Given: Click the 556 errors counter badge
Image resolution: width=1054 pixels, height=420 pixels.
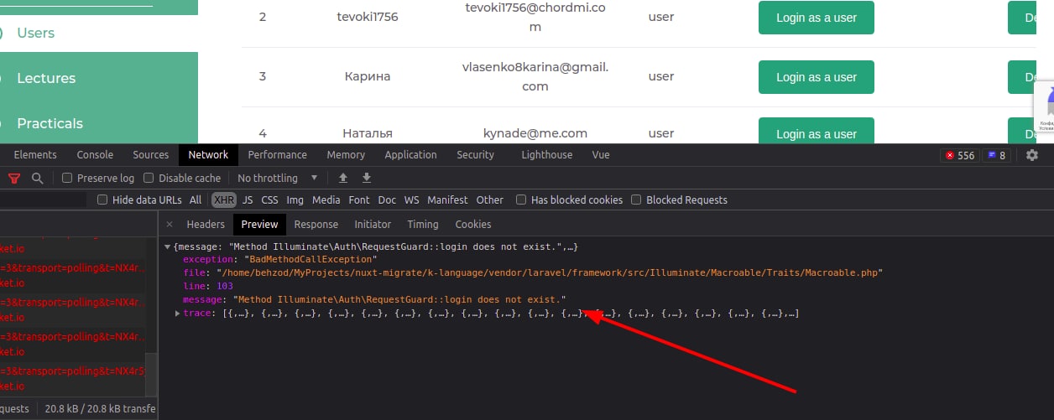Looking at the screenshot, I should (x=960, y=155).
